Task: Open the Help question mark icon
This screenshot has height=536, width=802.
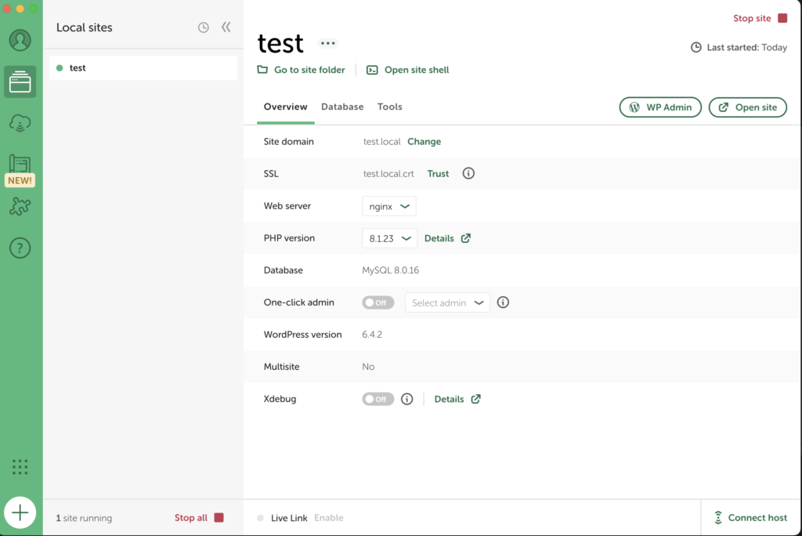Action: 20,248
